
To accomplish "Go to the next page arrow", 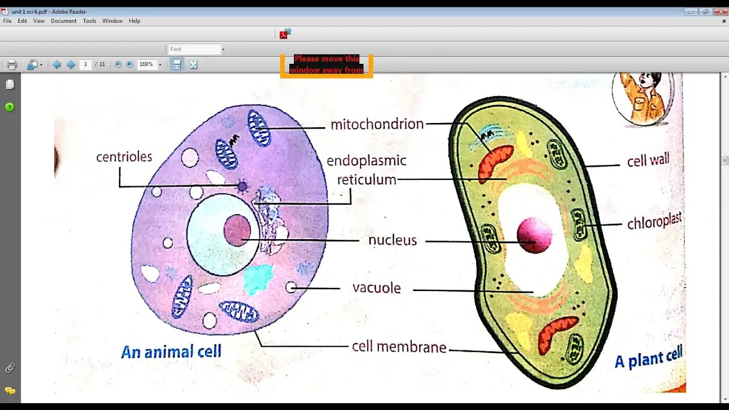I will click(71, 65).
